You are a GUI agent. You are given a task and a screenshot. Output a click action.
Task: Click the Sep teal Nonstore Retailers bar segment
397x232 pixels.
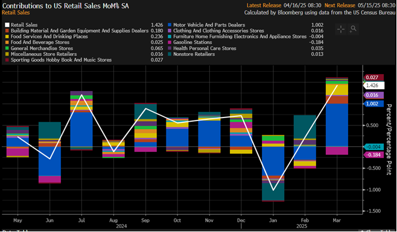pyautogui.click(x=145, y=111)
